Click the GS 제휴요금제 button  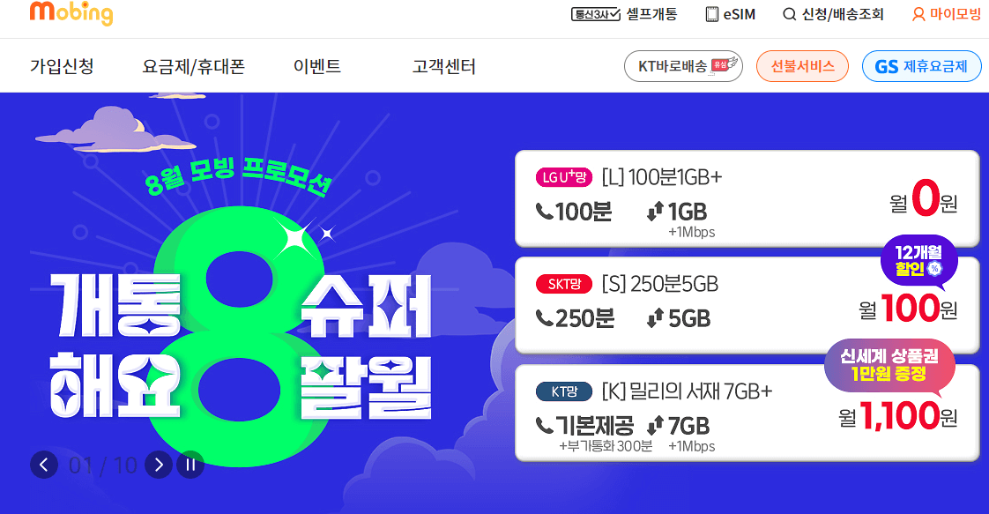pyautogui.click(x=921, y=66)
